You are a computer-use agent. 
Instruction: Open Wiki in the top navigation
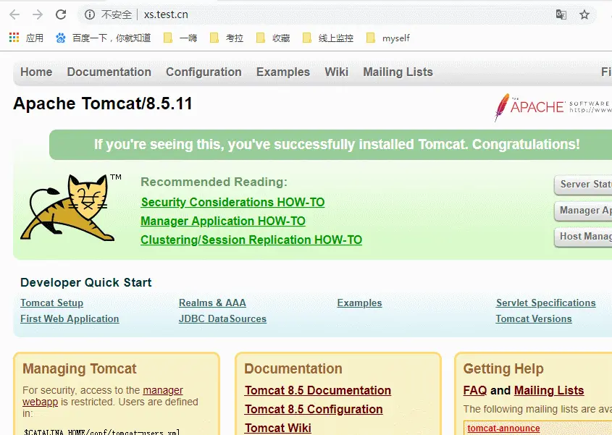click(x=337, y=72)
